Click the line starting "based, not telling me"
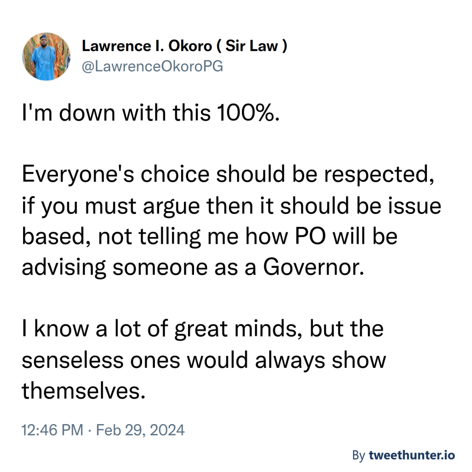This screenshot has width=472, height=472. pos(210,237)
